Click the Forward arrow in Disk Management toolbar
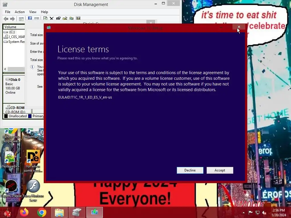Viewport: 291px width, 218px height. 13,18
